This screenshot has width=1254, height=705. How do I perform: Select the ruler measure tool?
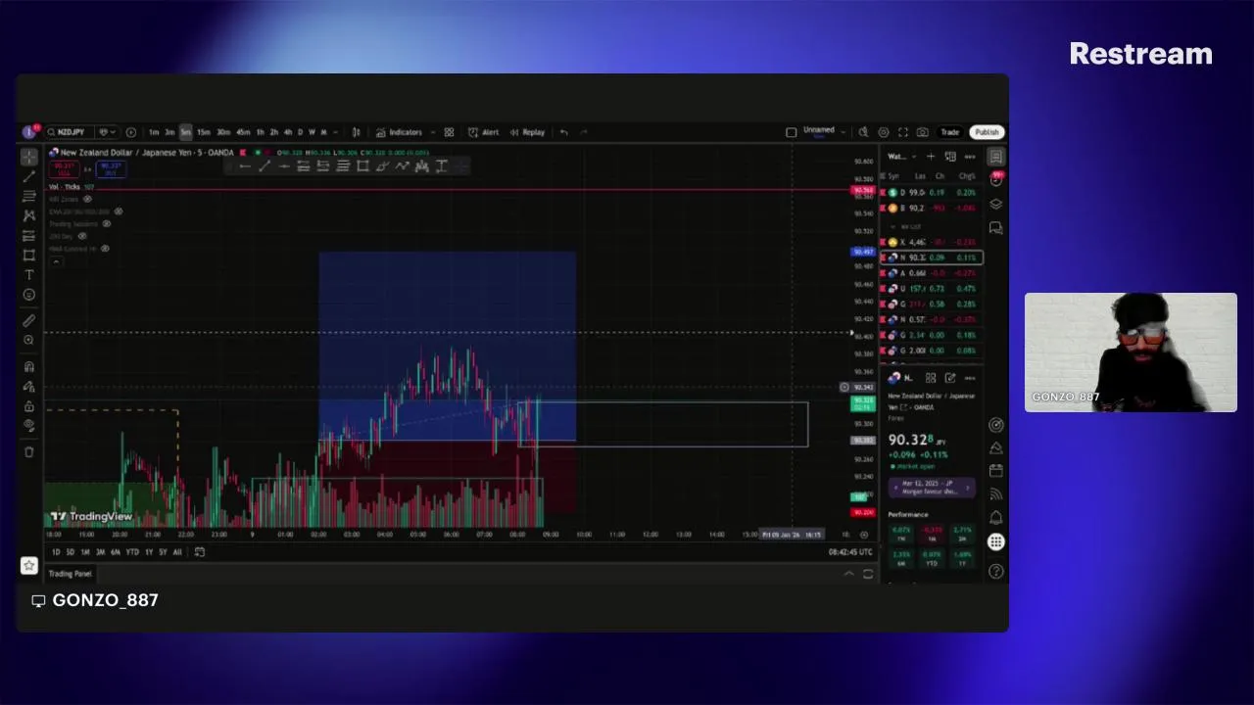(28, 320)
